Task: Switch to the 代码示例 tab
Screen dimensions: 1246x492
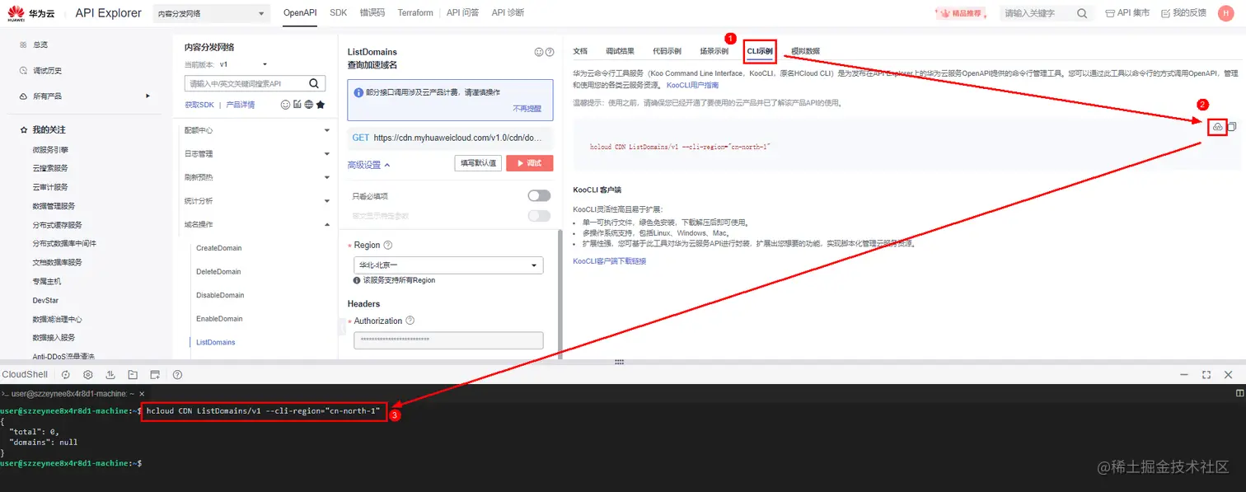Action: (x=667, y=51)
